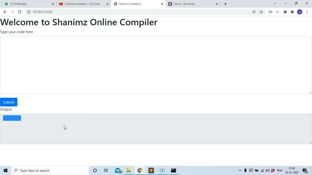Open the terminal window on taskbar
Screen dimensions: 312x175
point(174,171)
